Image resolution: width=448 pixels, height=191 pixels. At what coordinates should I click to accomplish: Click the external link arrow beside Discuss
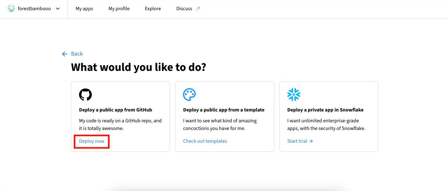(198, 9)
